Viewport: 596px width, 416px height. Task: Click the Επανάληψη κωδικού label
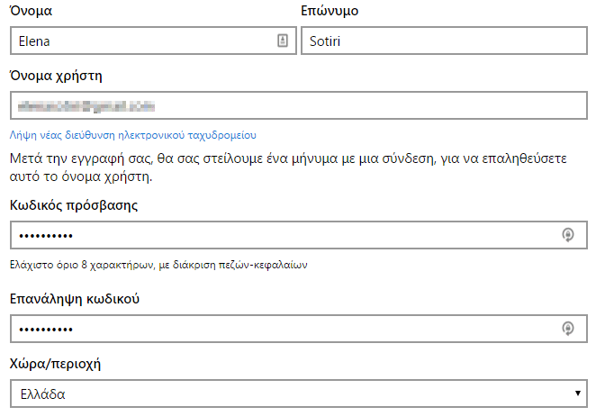coord(75,299)
